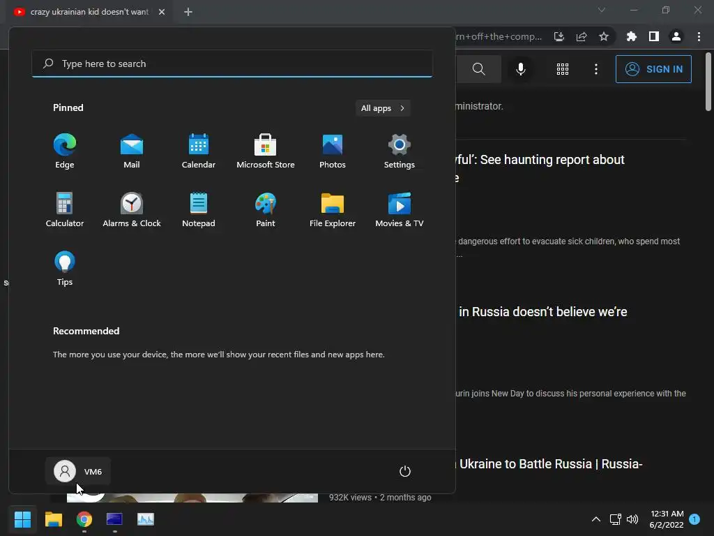Click the YouTube search magnifier button
Screen dimensions: 714x536
pyautogui.click(x=478, y=69)
